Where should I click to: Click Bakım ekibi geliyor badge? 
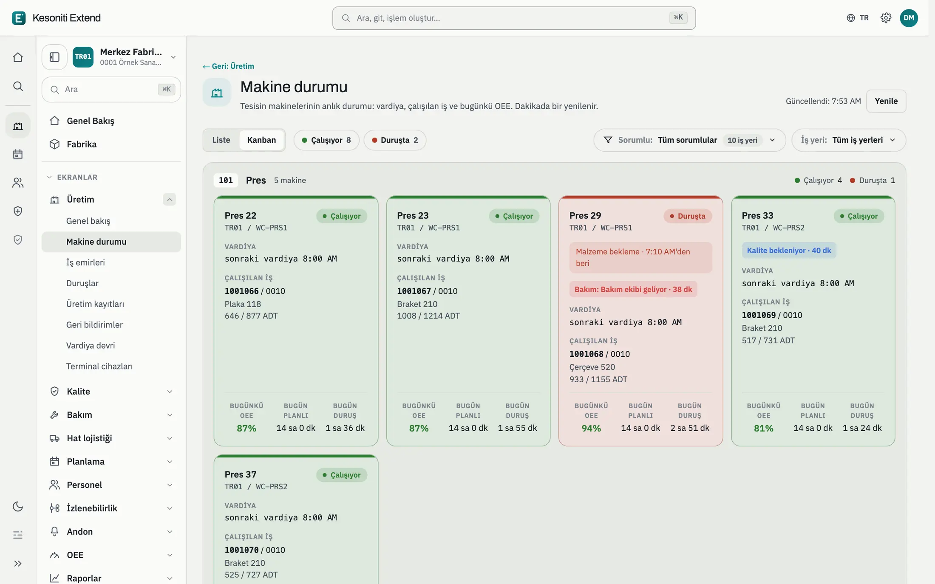(633, 289)
